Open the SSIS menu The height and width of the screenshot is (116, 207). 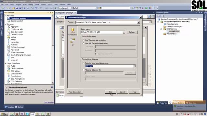point(50,5)
